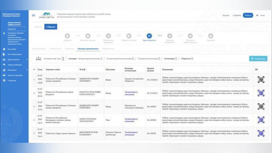Image resolution: width=272 pixels, height=153 pixels.
Task: Click the last workflow step circle icon
Action: tap(210, 36)
